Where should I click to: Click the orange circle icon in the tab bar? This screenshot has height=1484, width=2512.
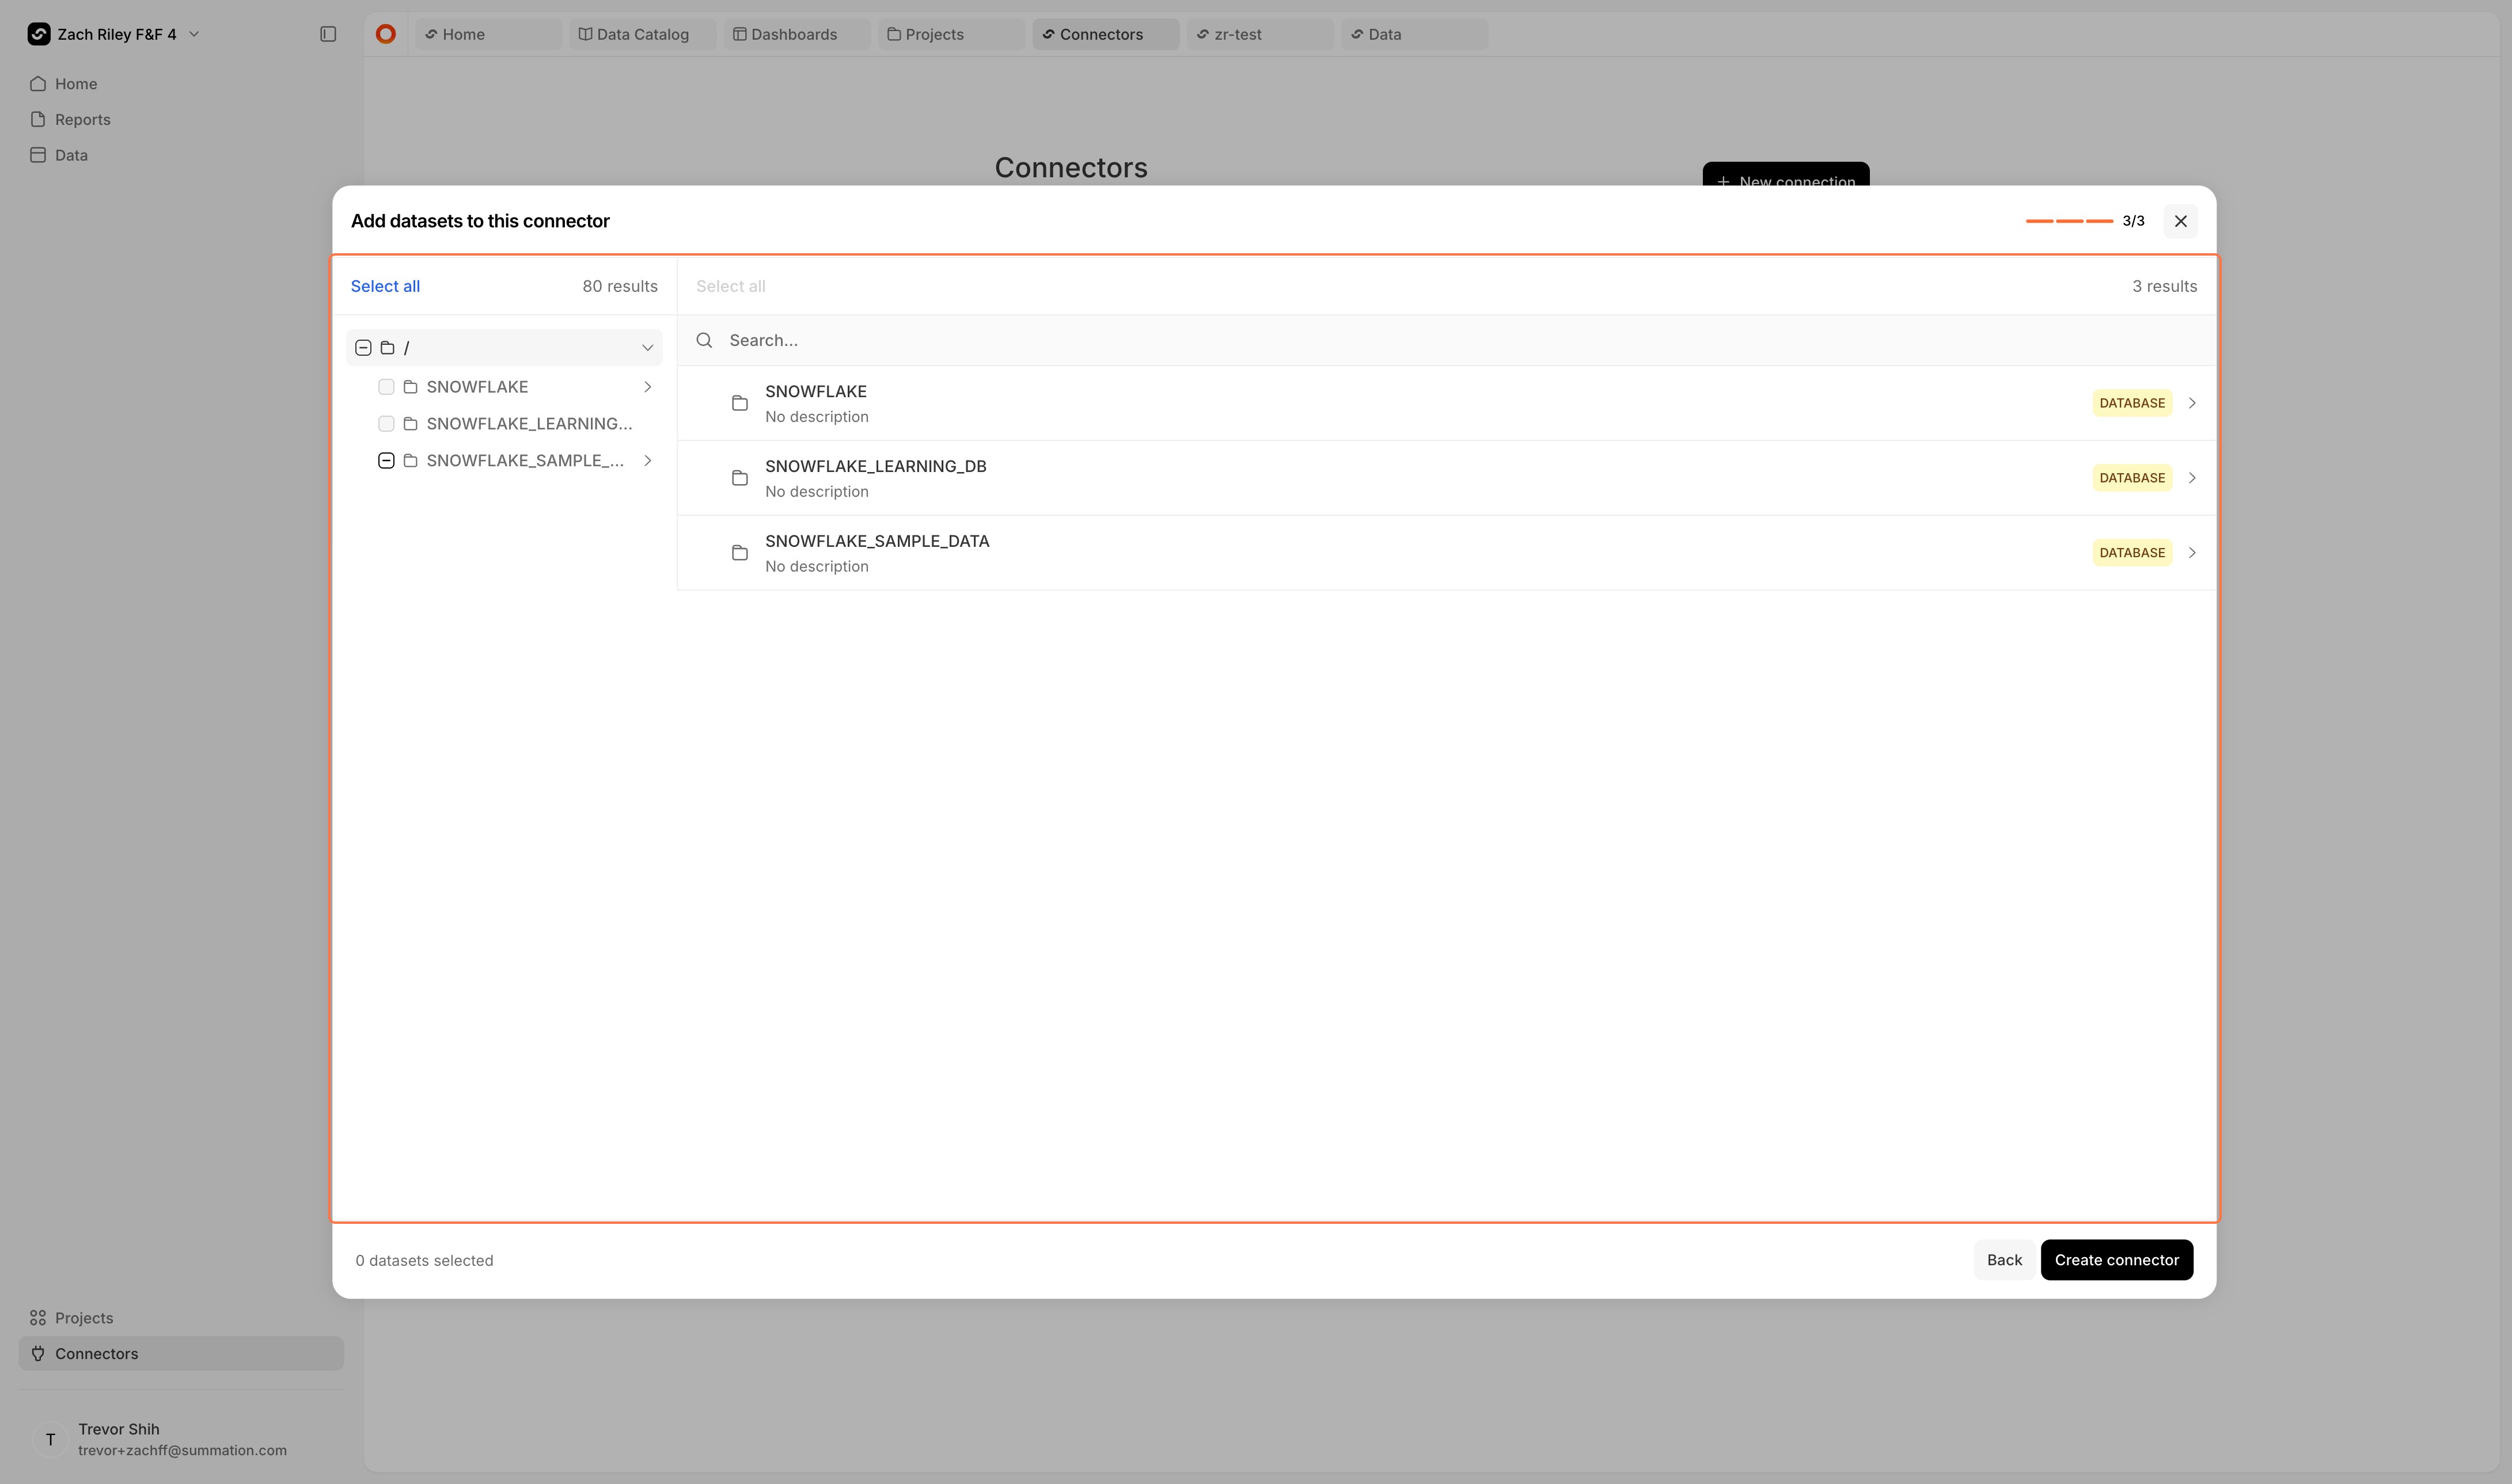coord(385,34)
